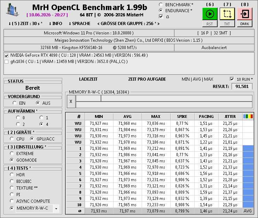Click the Bereit status text
The width and height of the screenshot is (258, 218).
(33, 88)
